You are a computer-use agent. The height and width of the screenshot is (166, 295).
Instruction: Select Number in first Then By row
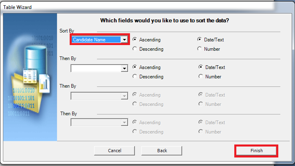[201, 77]
